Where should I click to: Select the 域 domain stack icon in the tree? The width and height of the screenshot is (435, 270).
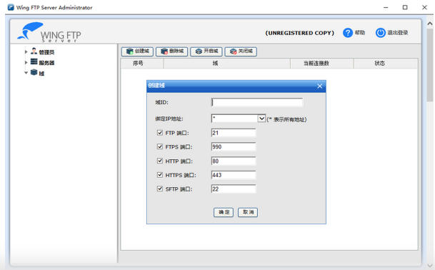pos(34,72)
